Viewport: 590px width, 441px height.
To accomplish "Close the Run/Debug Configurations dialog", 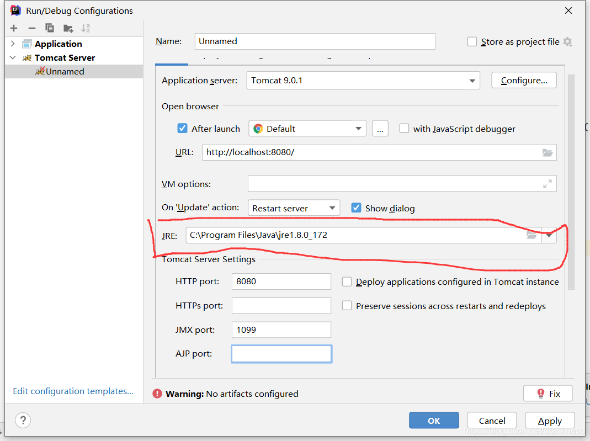I will pyautogui.click(x=568, y=10).
